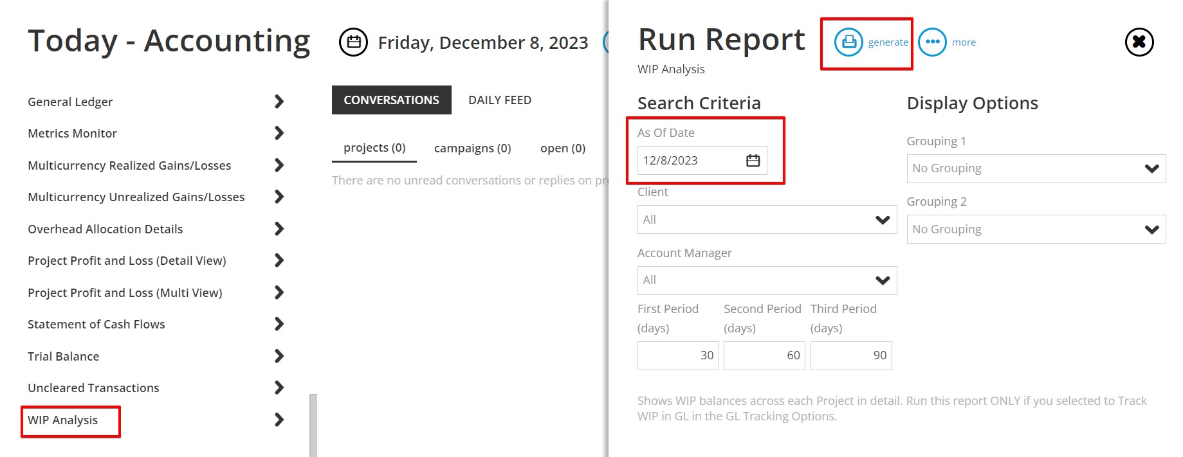Open Project Profit and Loss (Multi View) chevron
The width and height of the screenshot is (1183, 457).
[279, 292]
